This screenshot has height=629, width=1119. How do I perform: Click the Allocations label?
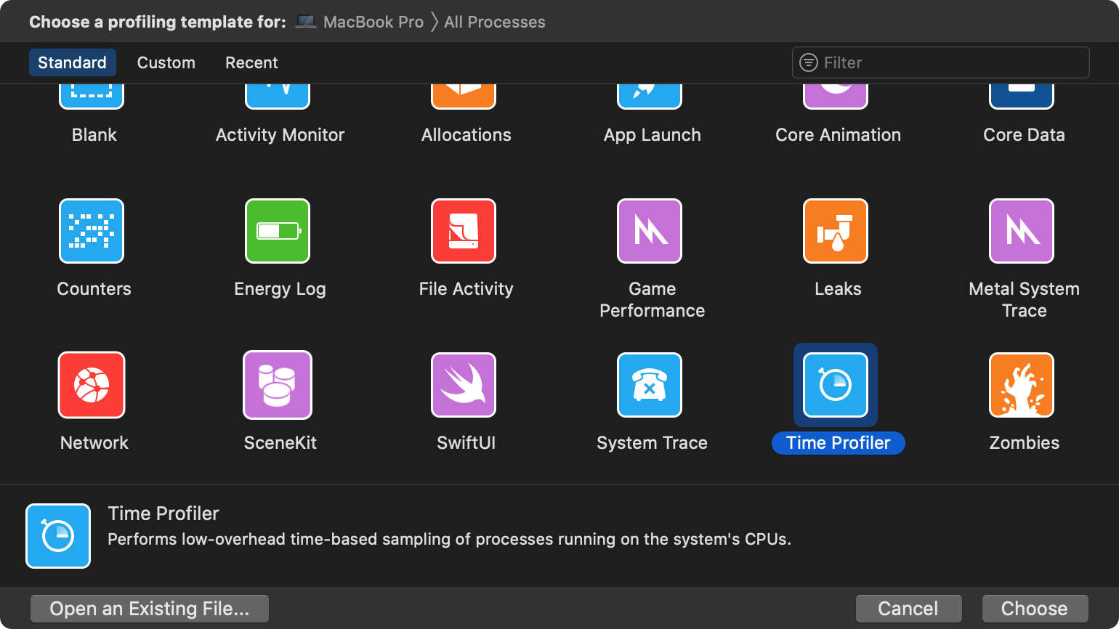click(x=466, y=135)
